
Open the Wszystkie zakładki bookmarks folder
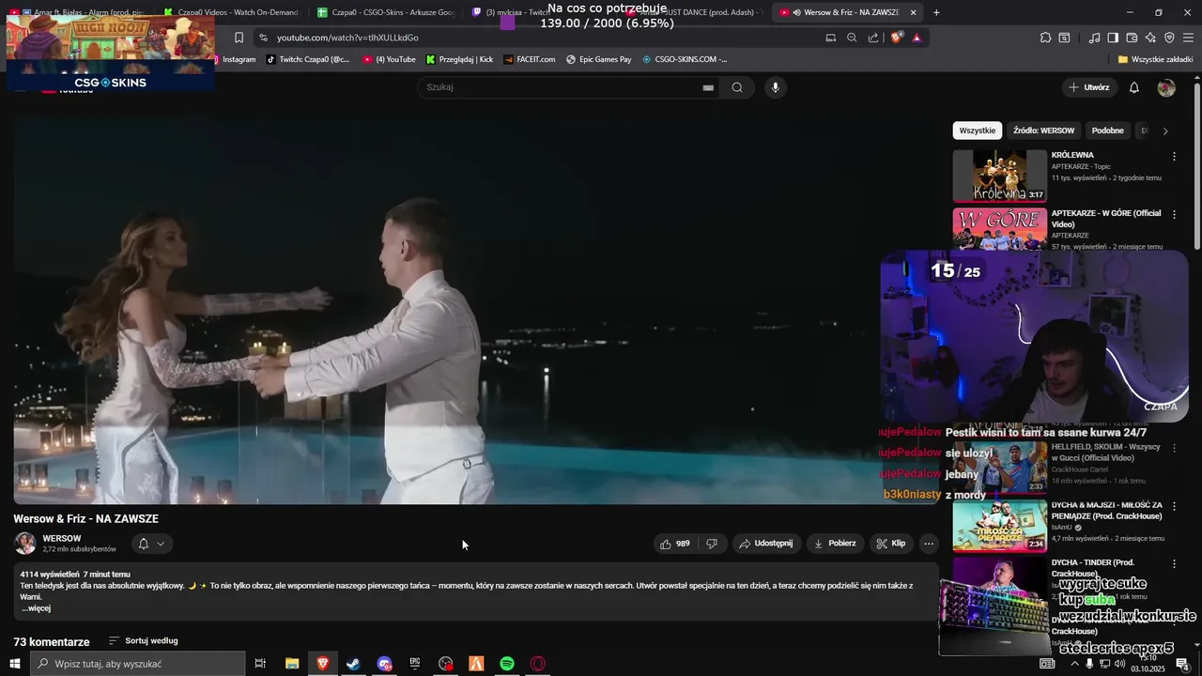coord(1156,59)
